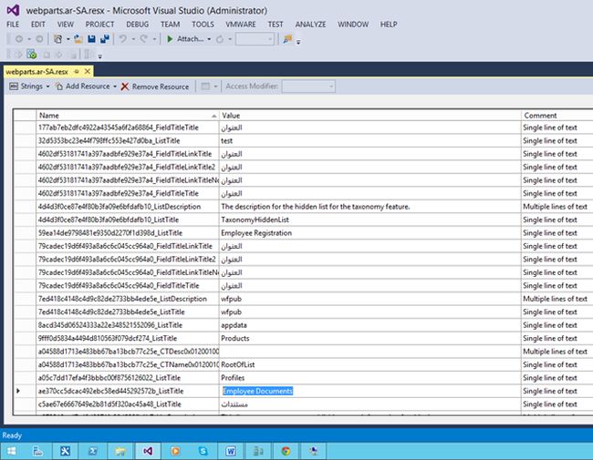
Task: Click the Find in Files toolbar icon
Action: point(288,39)
